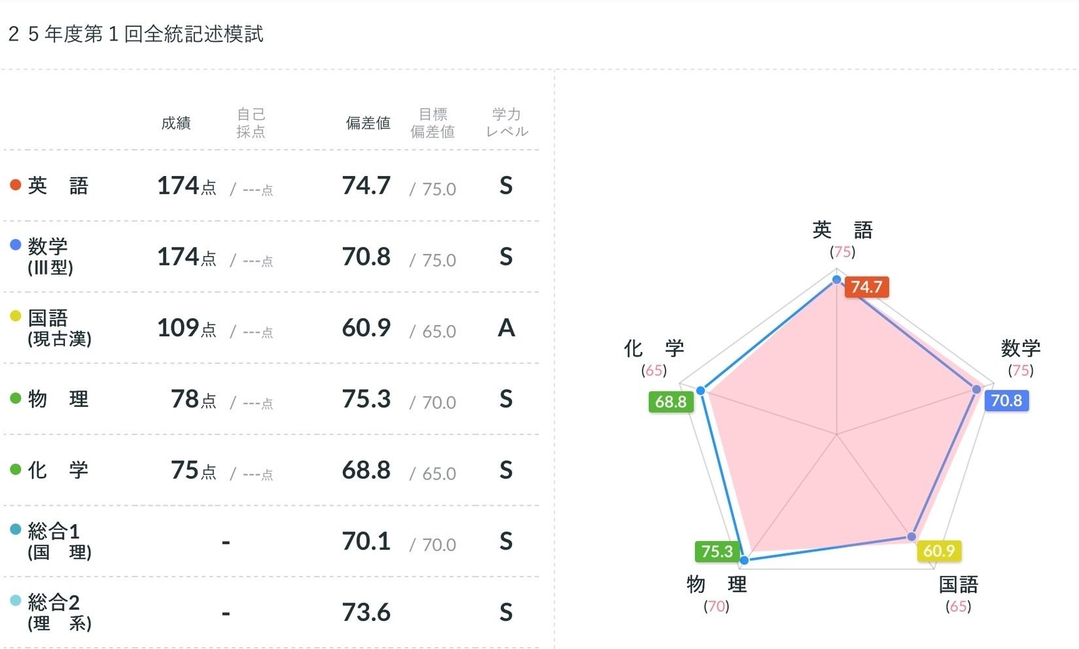This screenshot has width=1079, height=649.
Task: Click the 国語 axis label on radar chart
Action: [958, 584]
